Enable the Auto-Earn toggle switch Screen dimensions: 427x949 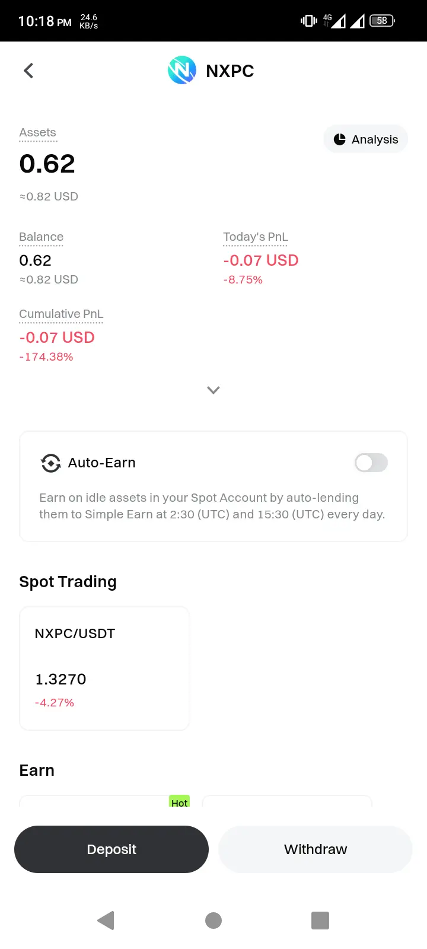point(371,463)
